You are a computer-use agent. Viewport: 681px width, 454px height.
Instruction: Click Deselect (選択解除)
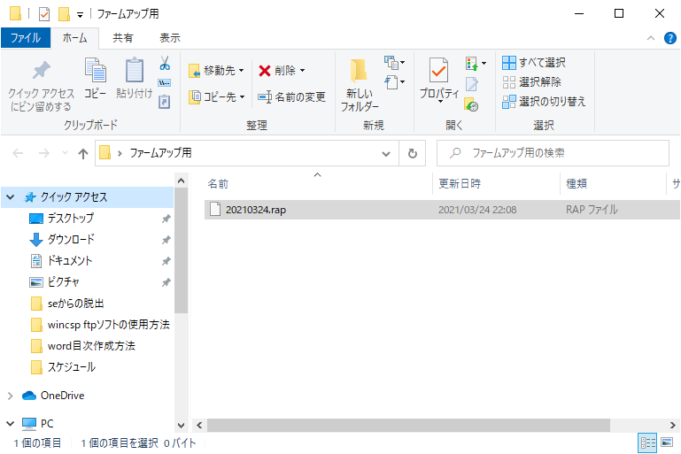[x=531, y=82]
